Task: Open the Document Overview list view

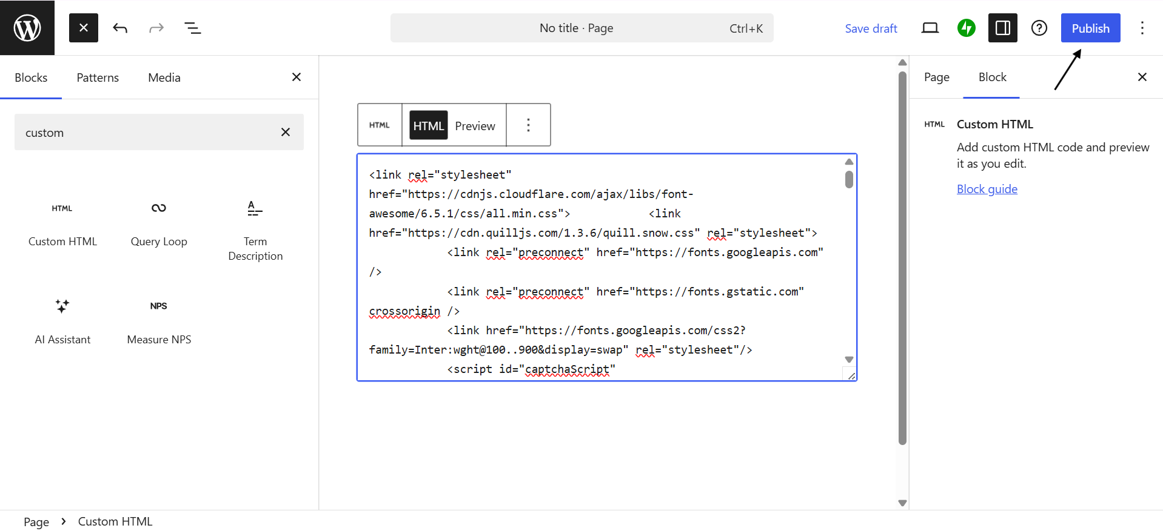Action: coord(193,28)
